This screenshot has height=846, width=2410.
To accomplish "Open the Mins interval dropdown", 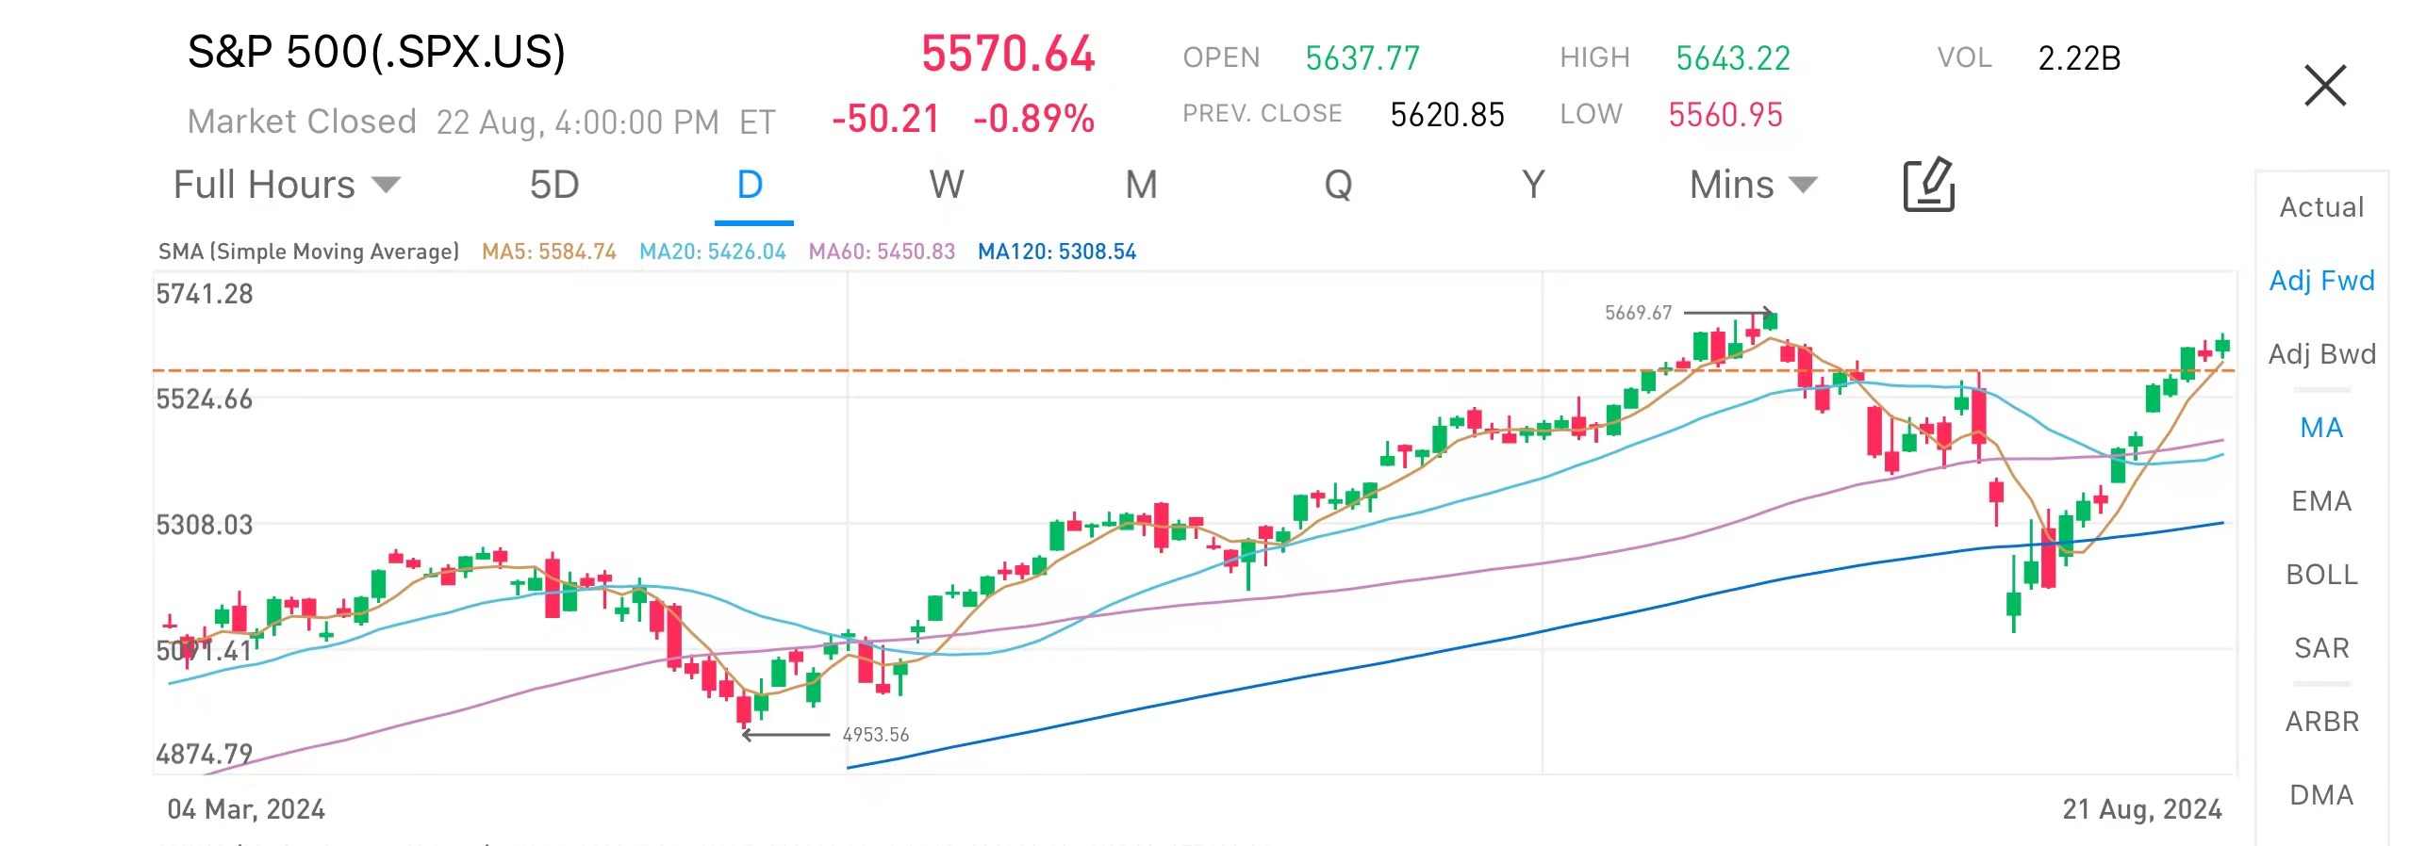I will click(x=1752, y=185).
